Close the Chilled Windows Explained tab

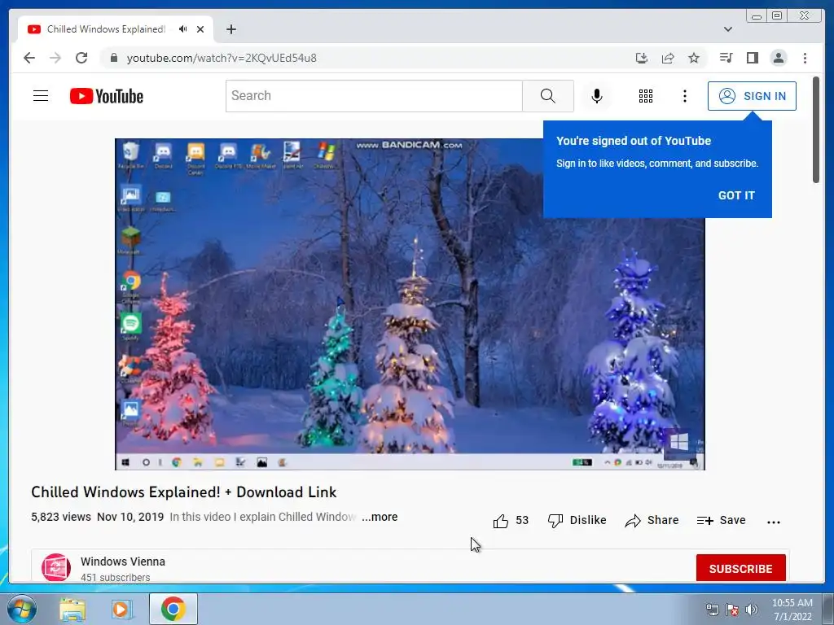200,29
